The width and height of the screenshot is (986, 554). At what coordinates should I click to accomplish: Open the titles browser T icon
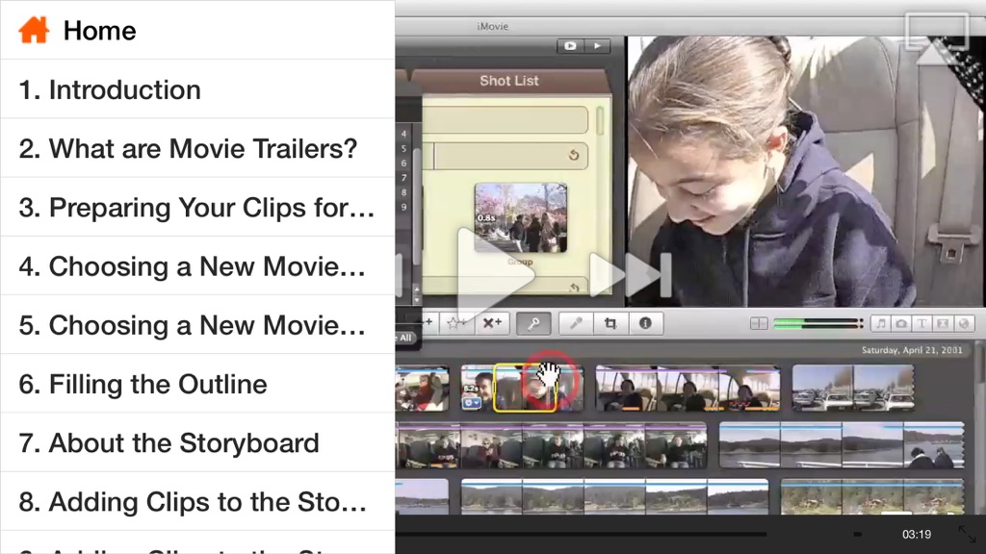tap(921, 323)
